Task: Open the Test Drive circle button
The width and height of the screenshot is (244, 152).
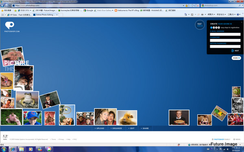Action: (x=200, y=25)
